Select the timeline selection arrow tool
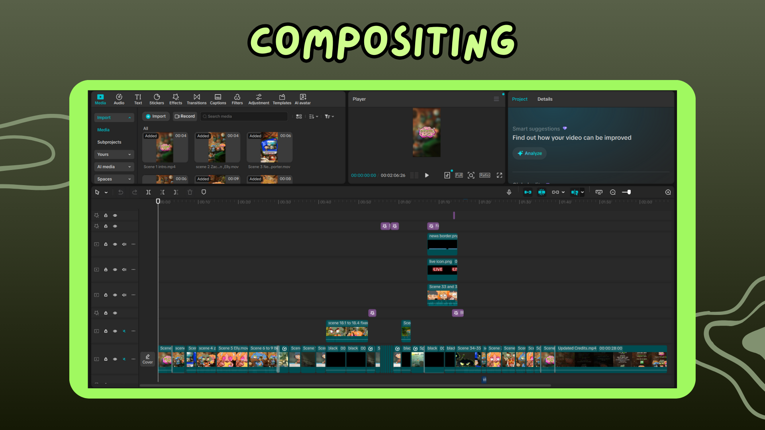Image resolution: width=765 pixels, height=430 pixels. pyautogui.click(x=97, y=192)
